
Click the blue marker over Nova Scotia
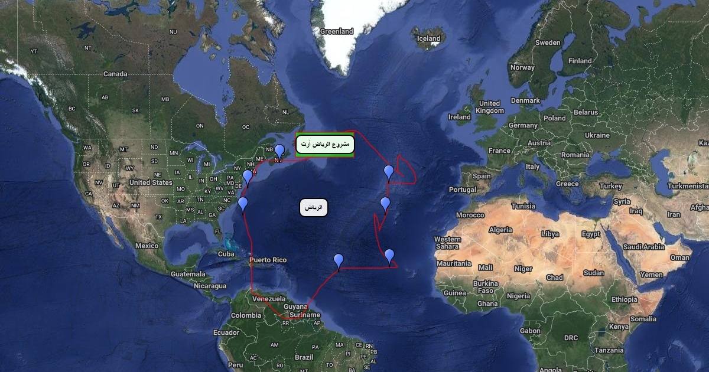(x=279, y=151)
